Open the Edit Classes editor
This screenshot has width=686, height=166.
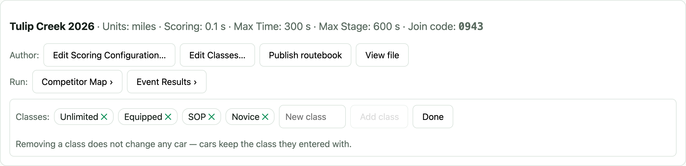(x=217, y=55)
